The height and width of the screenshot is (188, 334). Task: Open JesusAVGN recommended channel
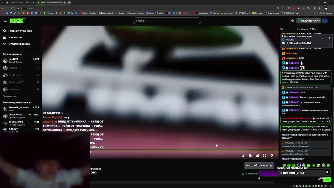pyautogui.click(x=21, y=116)
